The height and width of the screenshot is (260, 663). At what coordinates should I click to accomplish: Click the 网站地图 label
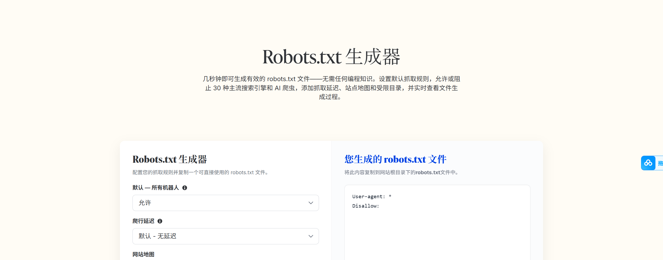pos(143,254)
